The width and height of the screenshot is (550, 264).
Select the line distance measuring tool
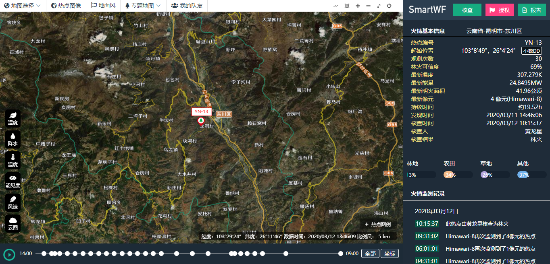point(336,6)
